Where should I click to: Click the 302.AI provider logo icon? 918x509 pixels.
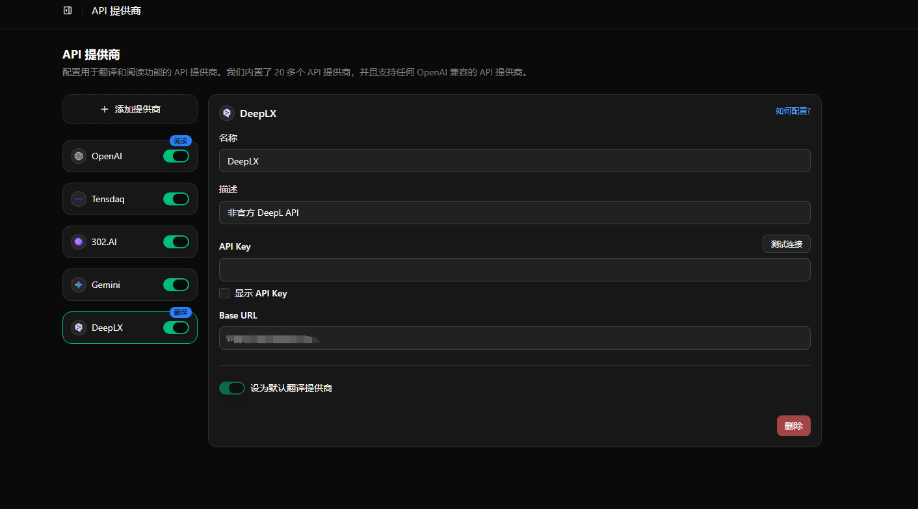[x=79, y=242]
